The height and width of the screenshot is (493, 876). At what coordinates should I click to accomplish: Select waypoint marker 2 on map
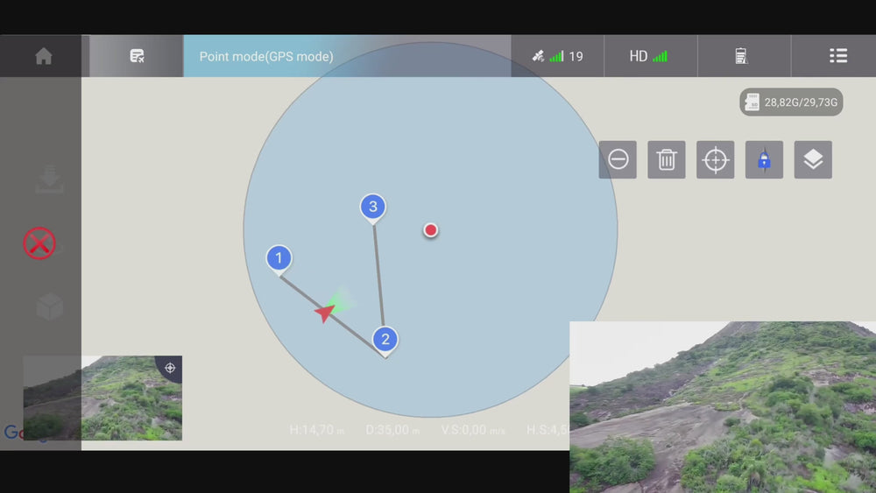point(385,340)
